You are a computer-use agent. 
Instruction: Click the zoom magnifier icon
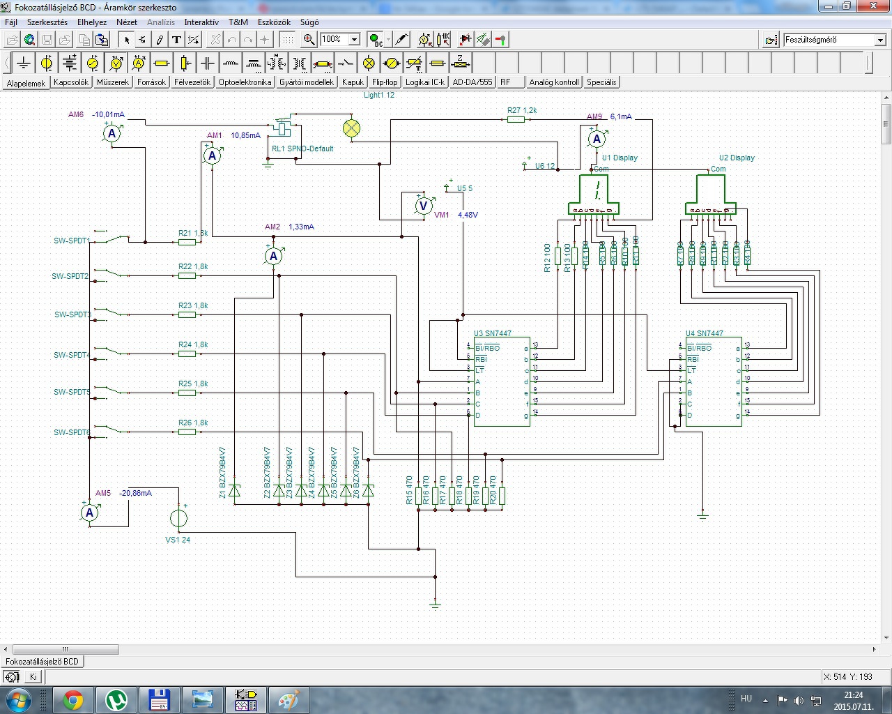tap(309, 40)
